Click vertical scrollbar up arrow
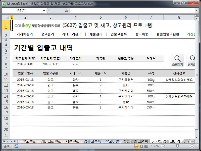The width and height of the screenshot is (201, 151). 196,19
